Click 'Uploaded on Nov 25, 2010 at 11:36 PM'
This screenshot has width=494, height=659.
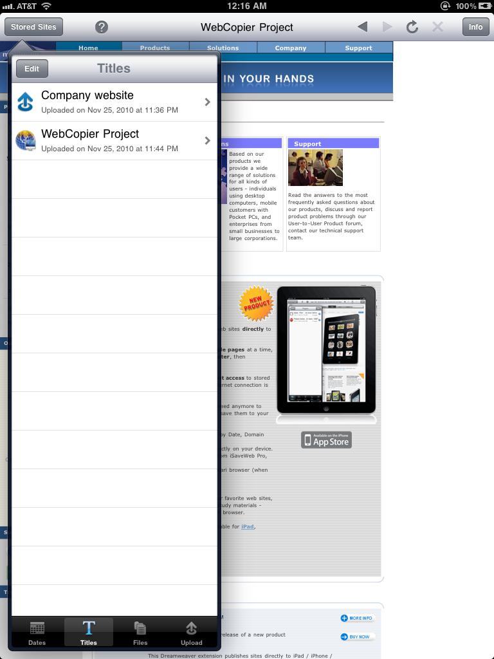[109, 110]
